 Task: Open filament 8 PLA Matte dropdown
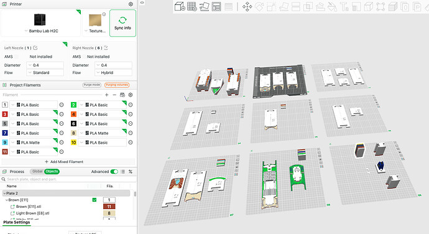[x=103, y=133]
